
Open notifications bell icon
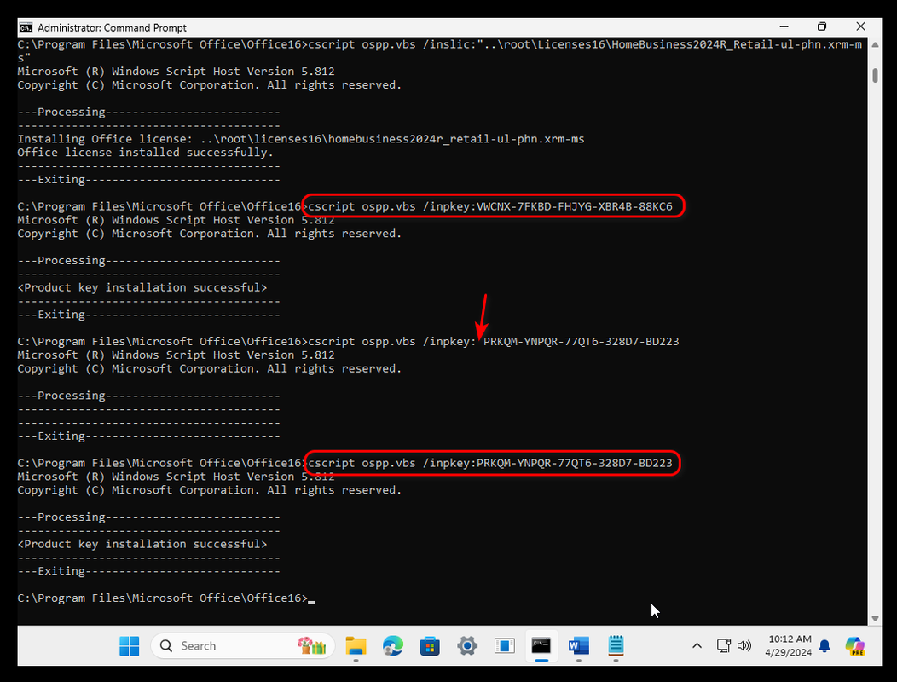825,646
